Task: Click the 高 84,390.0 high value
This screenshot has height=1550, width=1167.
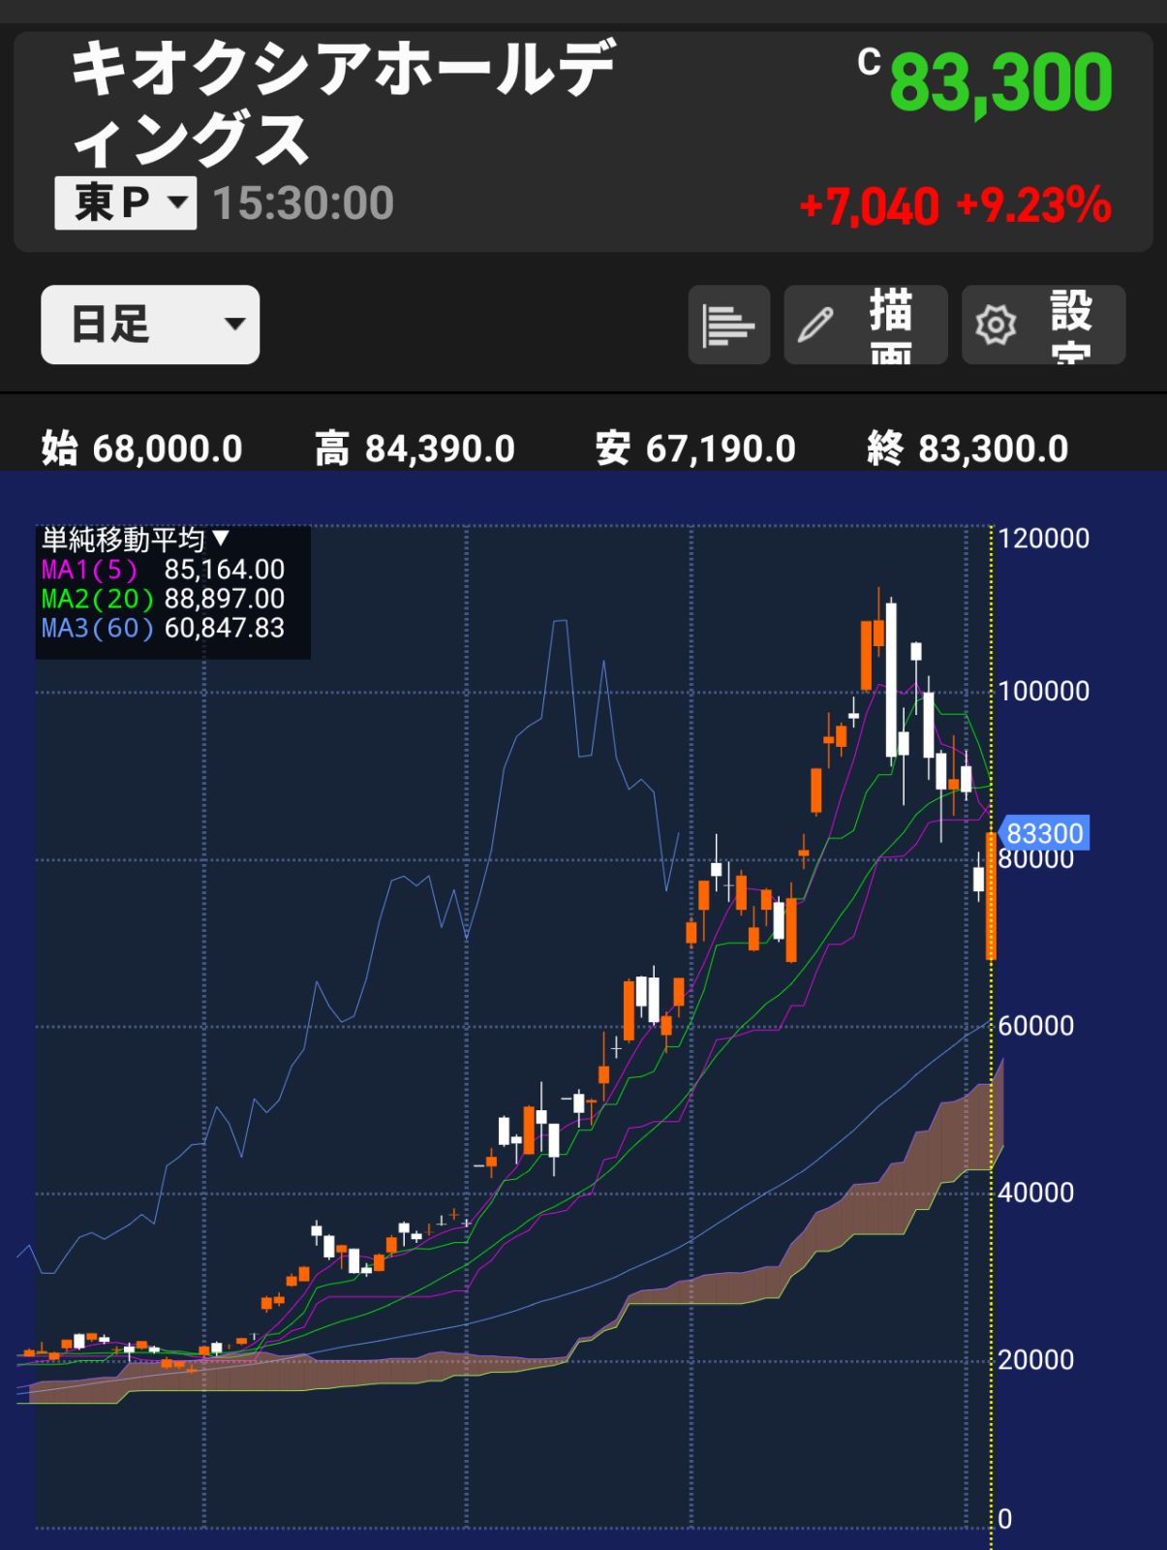Action: tap(415, 449)
